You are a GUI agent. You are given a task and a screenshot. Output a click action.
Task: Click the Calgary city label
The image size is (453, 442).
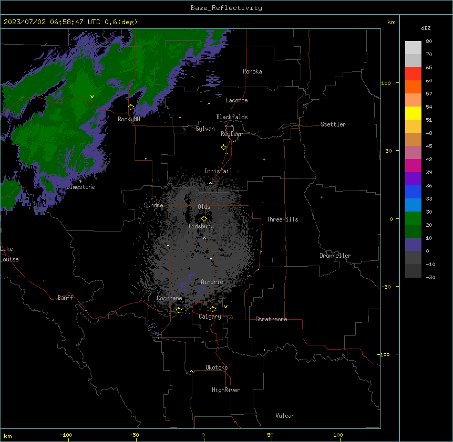210,317
